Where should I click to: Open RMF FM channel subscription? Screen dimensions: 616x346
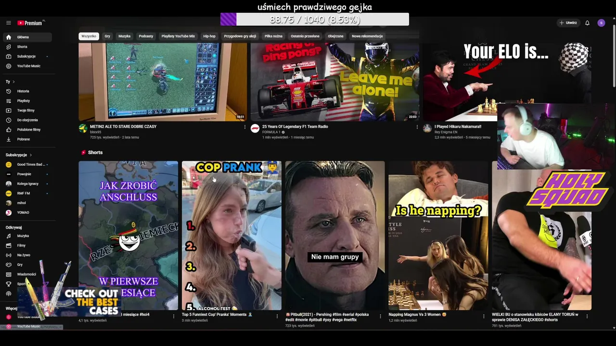pos(27,193)
